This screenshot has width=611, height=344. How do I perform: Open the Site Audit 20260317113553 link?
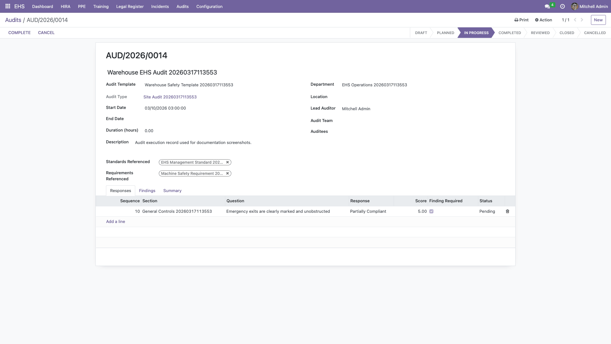click(170, 97)
